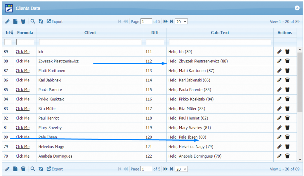Edit the Matti Karttunen row with pencil

click(279, 71)
